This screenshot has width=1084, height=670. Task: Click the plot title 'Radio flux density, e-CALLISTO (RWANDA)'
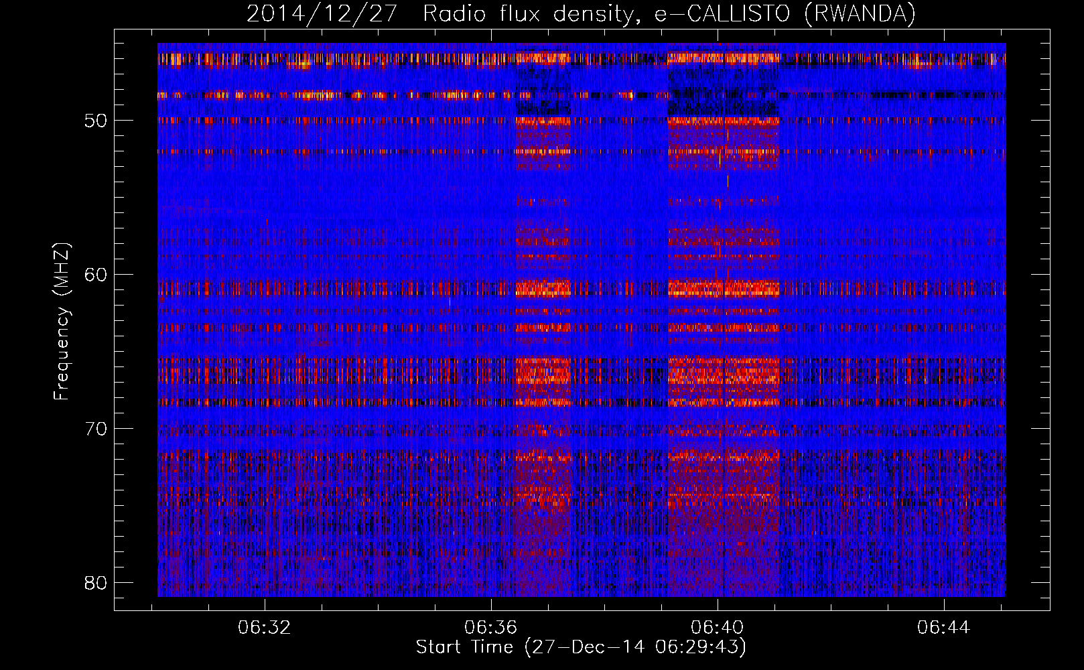pyautogui.click(x=669, y=14)
